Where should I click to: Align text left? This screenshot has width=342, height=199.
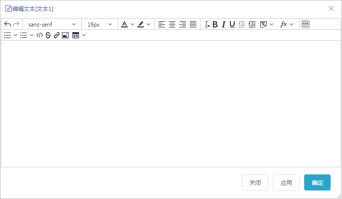[162, 24]
